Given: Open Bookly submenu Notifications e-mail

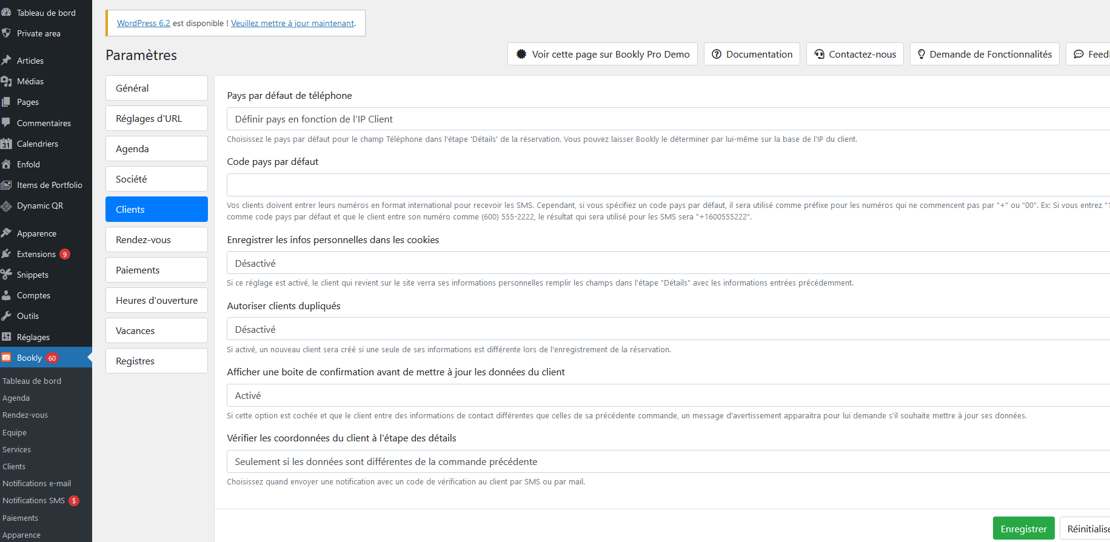Looking at the screenshot, I should [36, 483].
